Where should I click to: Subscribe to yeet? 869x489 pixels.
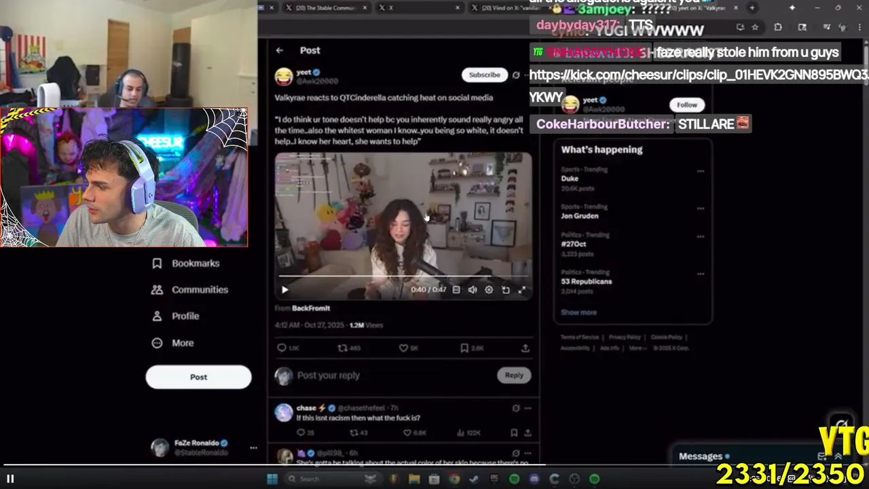tap(484, 75)
